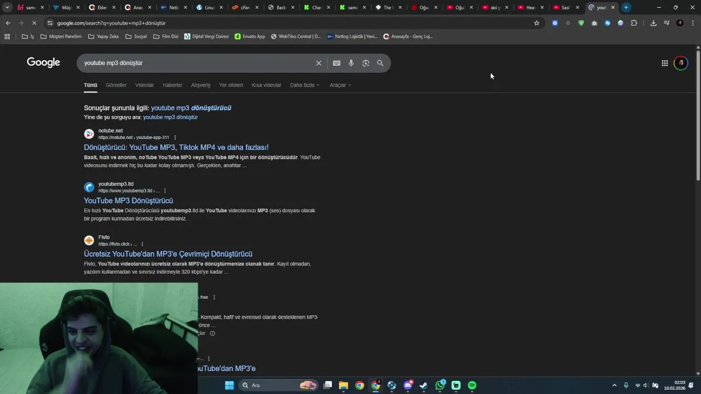Switch to the Videolar tab
701x394 pixels.
tap(145, 85)
